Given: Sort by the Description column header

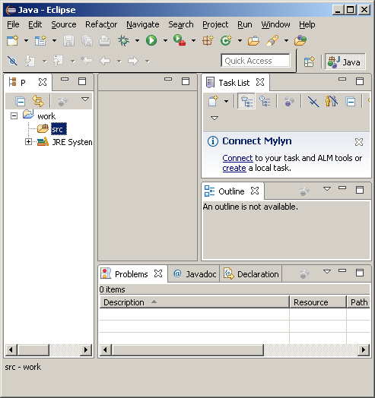Looking at the screenshot, I should 195,302.
